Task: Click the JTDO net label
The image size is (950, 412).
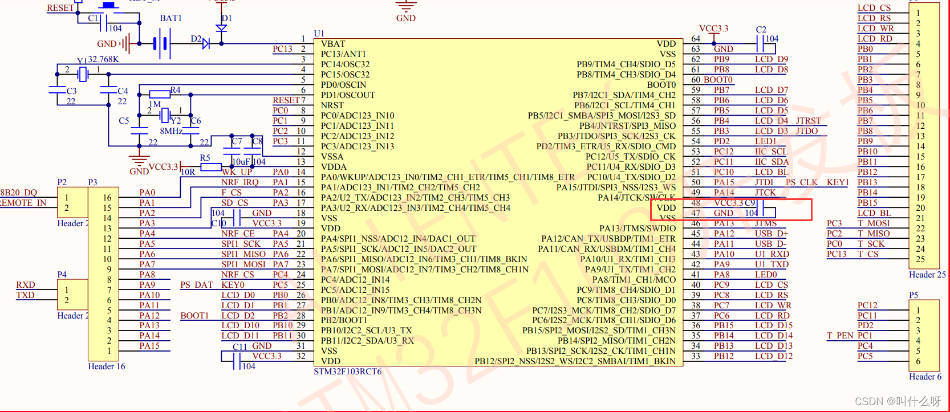Action: coord(807,131)
